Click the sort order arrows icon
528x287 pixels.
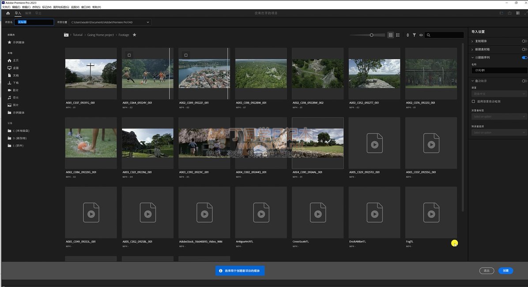pos(408,35)
